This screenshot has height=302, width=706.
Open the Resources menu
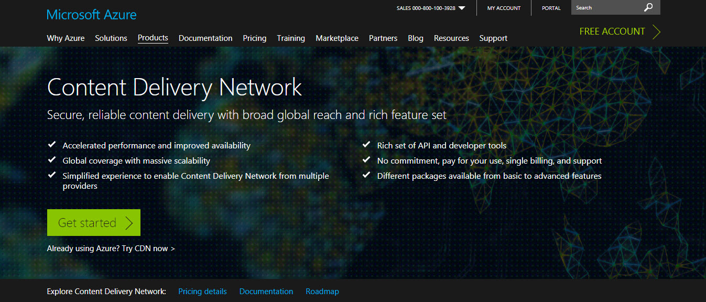(x=451, y=38)
